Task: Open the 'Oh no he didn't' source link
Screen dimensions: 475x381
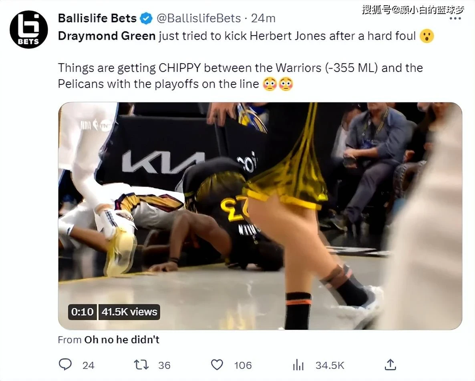Action: point(122,339)
